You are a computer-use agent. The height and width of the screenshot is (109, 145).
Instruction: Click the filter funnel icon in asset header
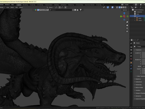coord(81,10)
